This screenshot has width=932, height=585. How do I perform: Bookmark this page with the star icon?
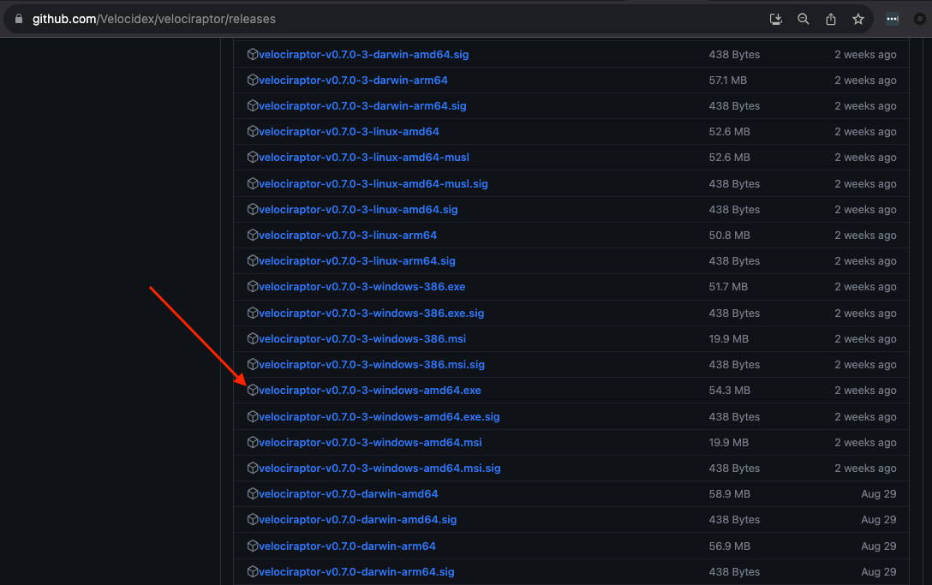coord(857,19)
